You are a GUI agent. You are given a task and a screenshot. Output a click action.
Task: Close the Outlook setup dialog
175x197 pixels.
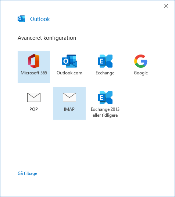coord(166,6)
